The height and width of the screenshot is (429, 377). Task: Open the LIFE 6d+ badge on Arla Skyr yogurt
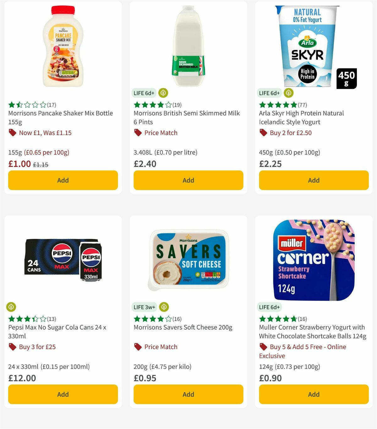(x=269, y=93)
